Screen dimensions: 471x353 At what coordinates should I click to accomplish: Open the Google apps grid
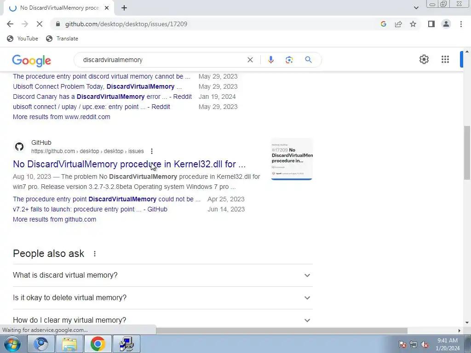pyautogui.click(x=445, y=59)
